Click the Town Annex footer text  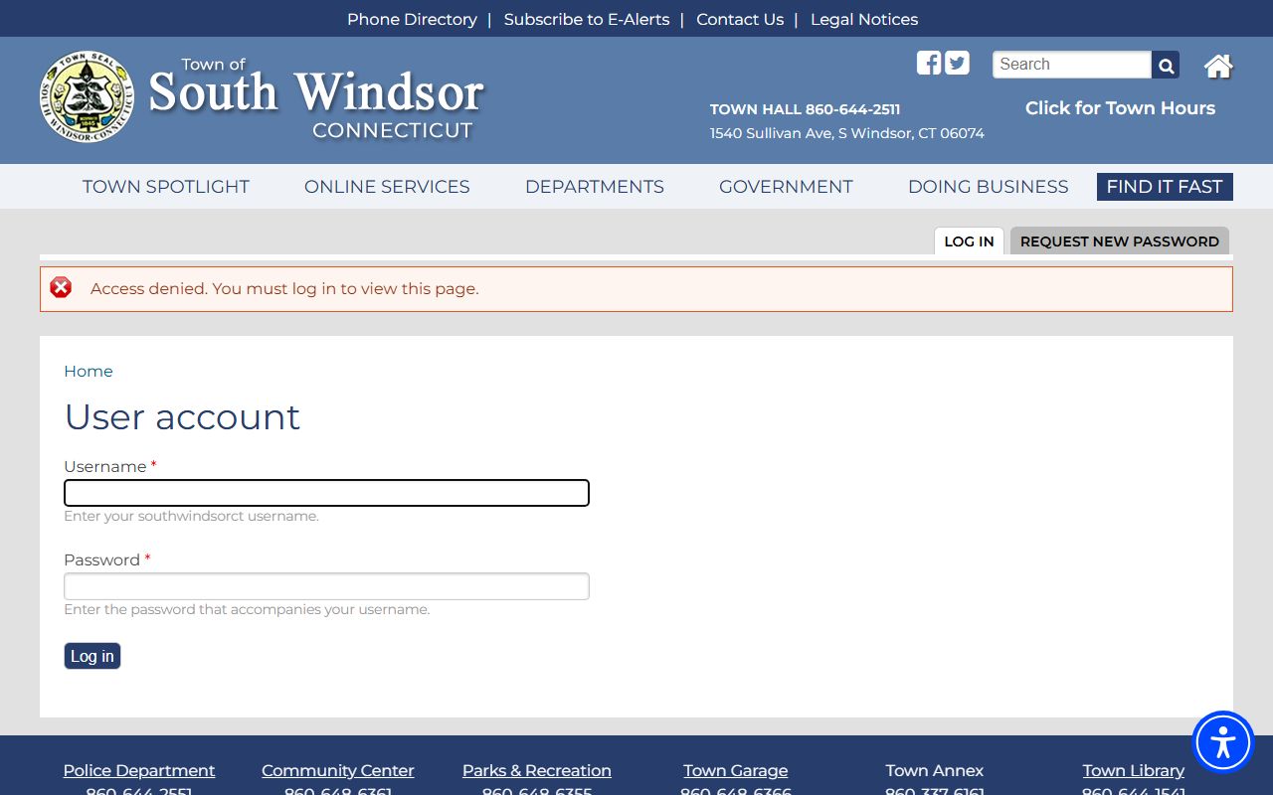click(935, 770)
